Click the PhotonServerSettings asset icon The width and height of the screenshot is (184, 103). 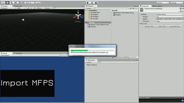click(142, 10)
